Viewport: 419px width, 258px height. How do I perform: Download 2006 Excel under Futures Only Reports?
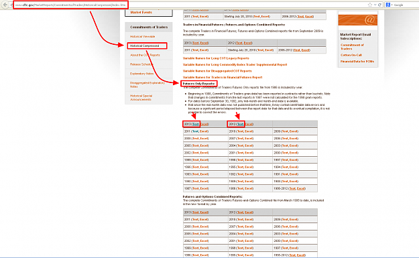pos(294,139)
